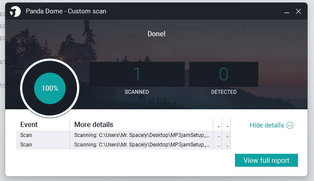Click the detected threats count of 0
This screenshot has width=314, height=181.
coord(224,74)
